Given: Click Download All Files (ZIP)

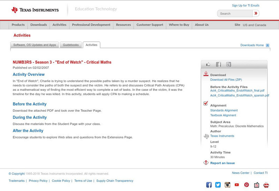Looking at the screenshot, I should (x=226, y=80).
